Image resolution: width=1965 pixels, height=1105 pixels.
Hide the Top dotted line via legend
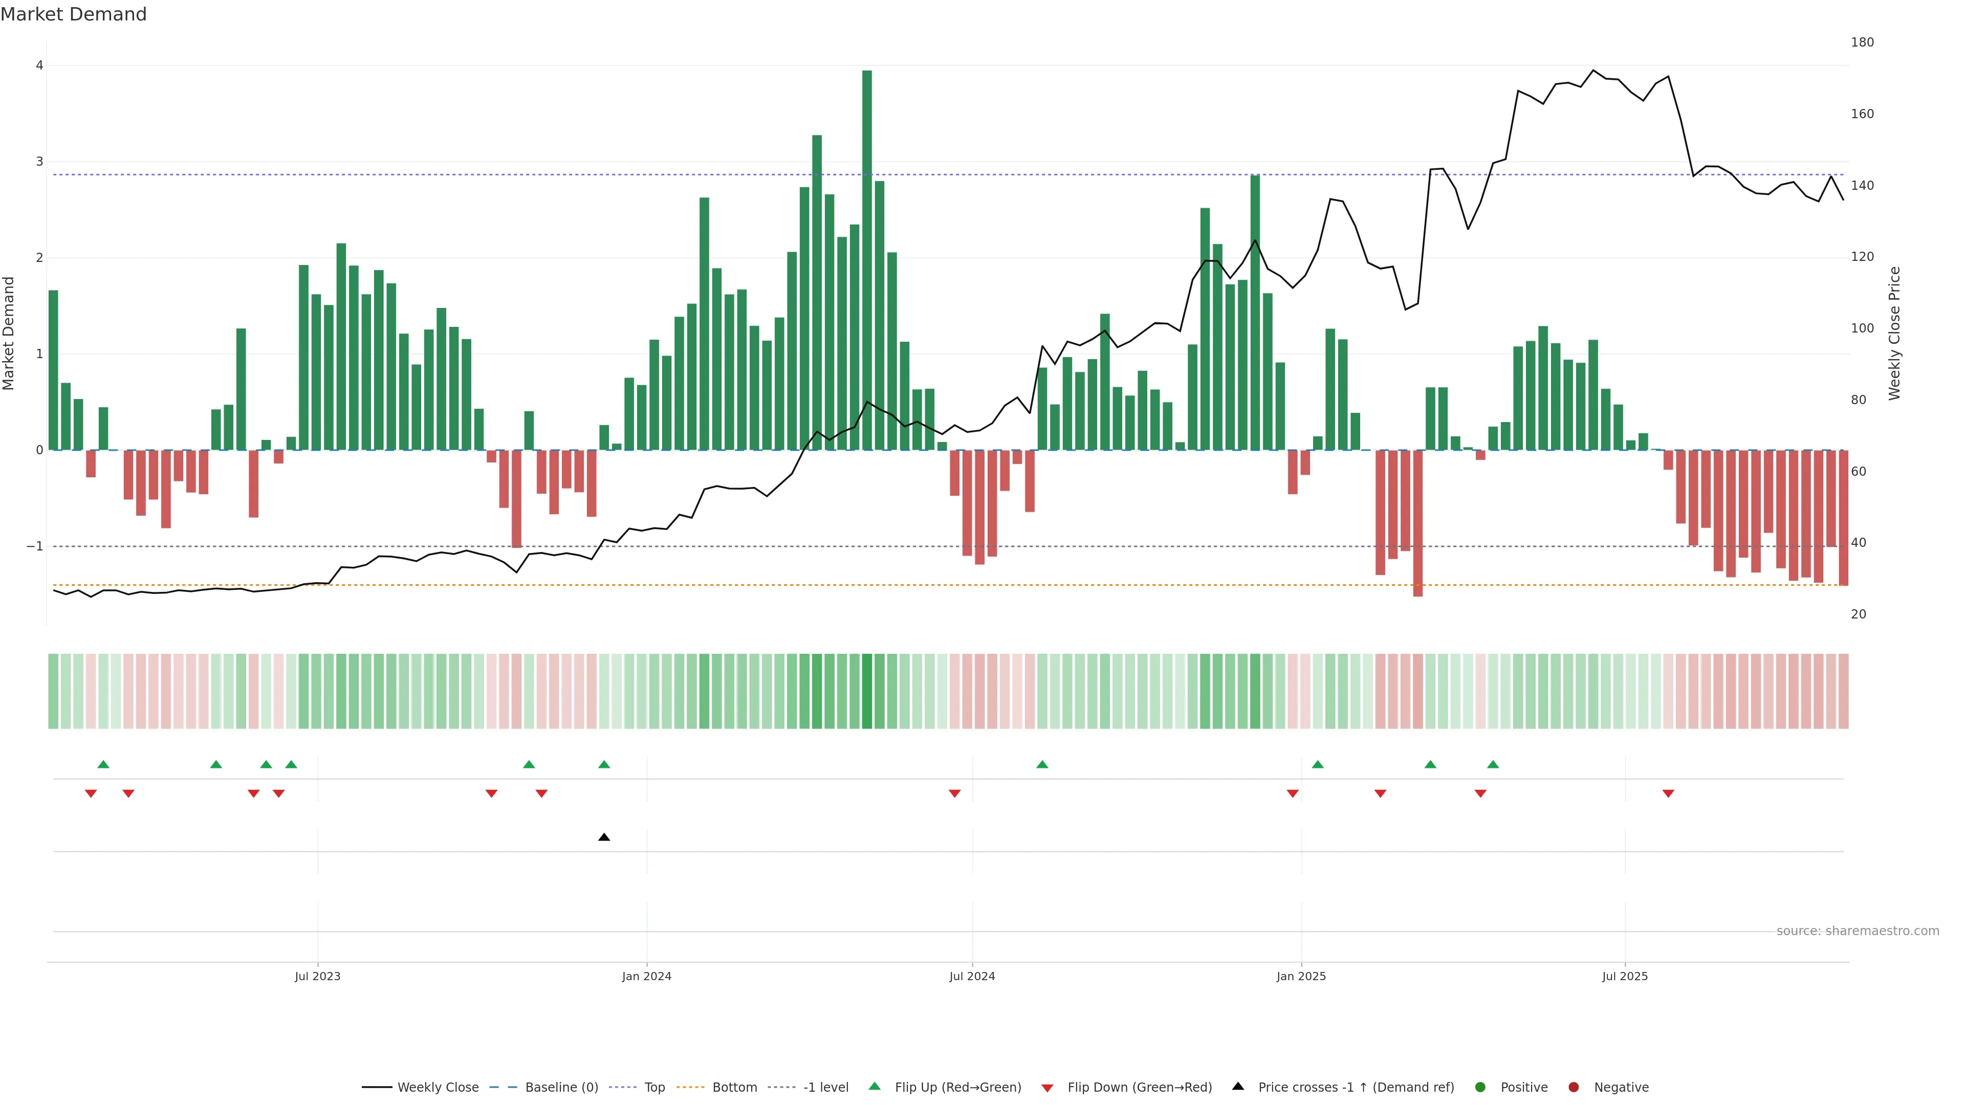654,1087
